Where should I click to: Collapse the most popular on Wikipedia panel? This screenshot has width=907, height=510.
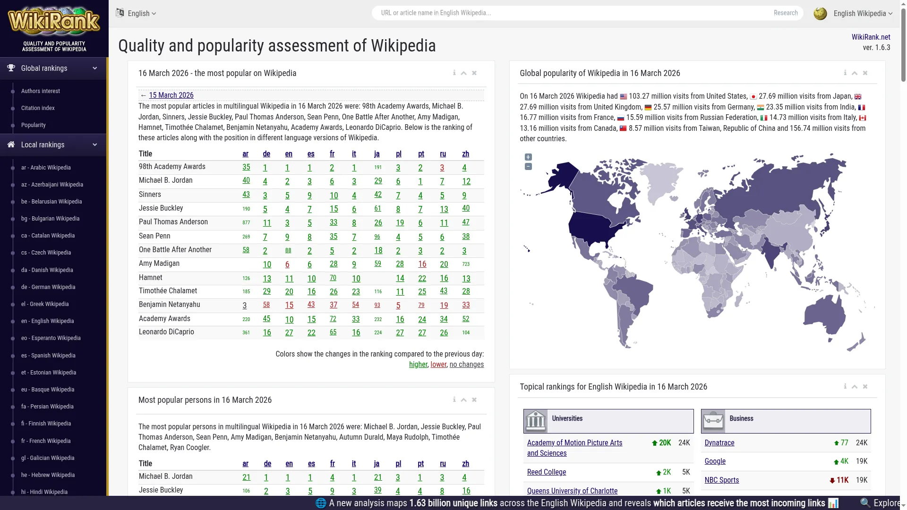[x=464, y=73]
